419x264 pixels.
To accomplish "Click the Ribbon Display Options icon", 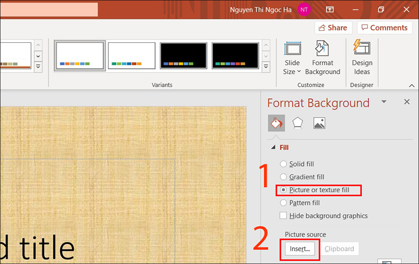I will point(330,9).
